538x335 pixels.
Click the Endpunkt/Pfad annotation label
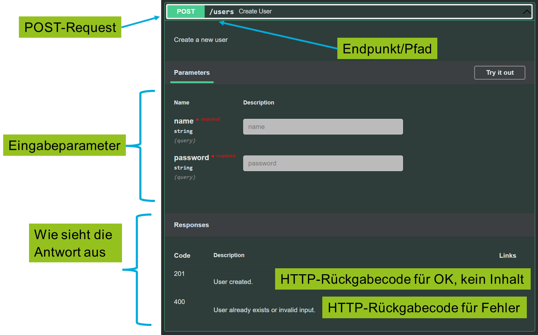(x=387, y=49)
